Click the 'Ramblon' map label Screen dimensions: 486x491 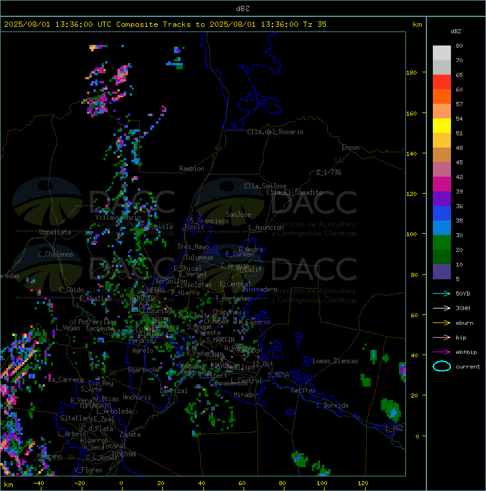click(192, 169)
